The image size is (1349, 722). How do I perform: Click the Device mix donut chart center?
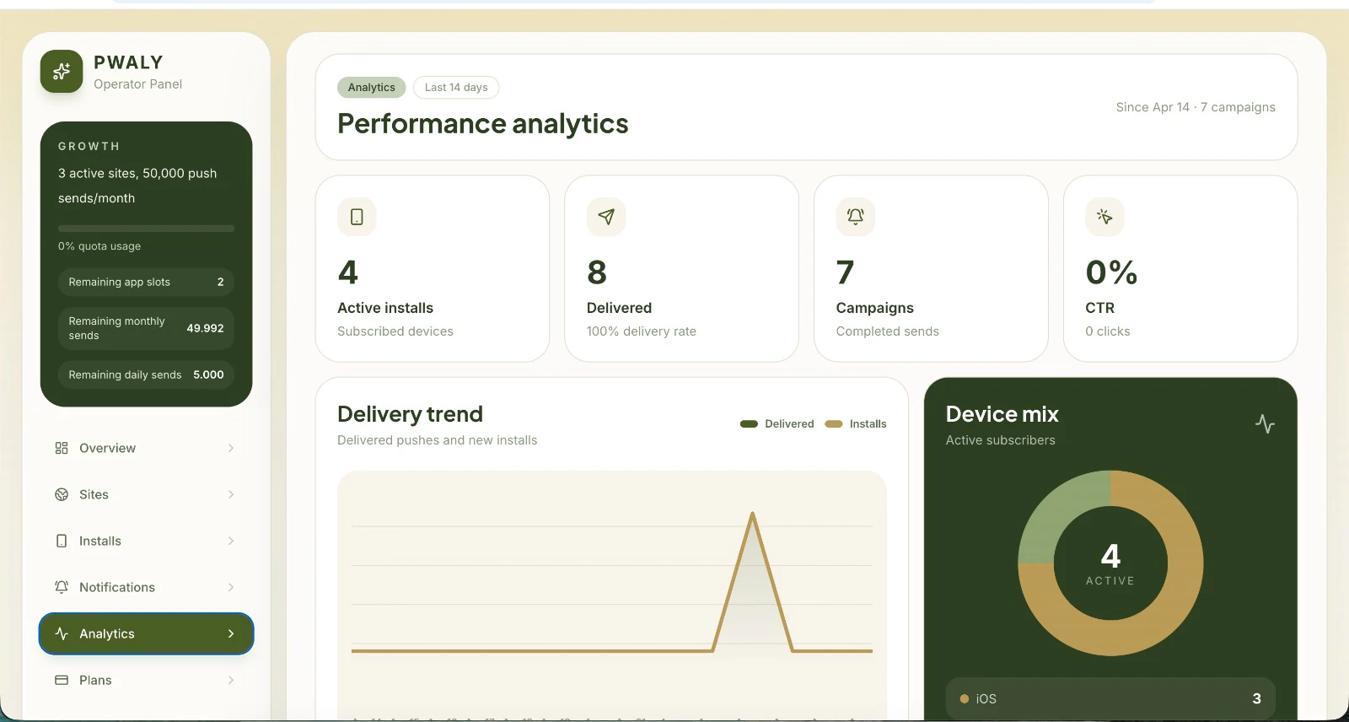click(x=1110, y=563)
